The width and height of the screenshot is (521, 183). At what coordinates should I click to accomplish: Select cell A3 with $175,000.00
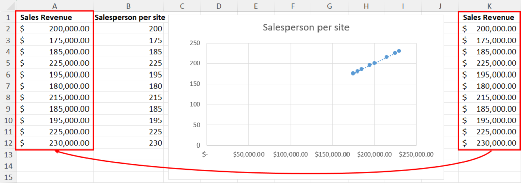[54, 41]
